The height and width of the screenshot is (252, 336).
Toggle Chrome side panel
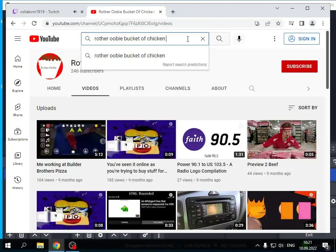click(302, 23)
